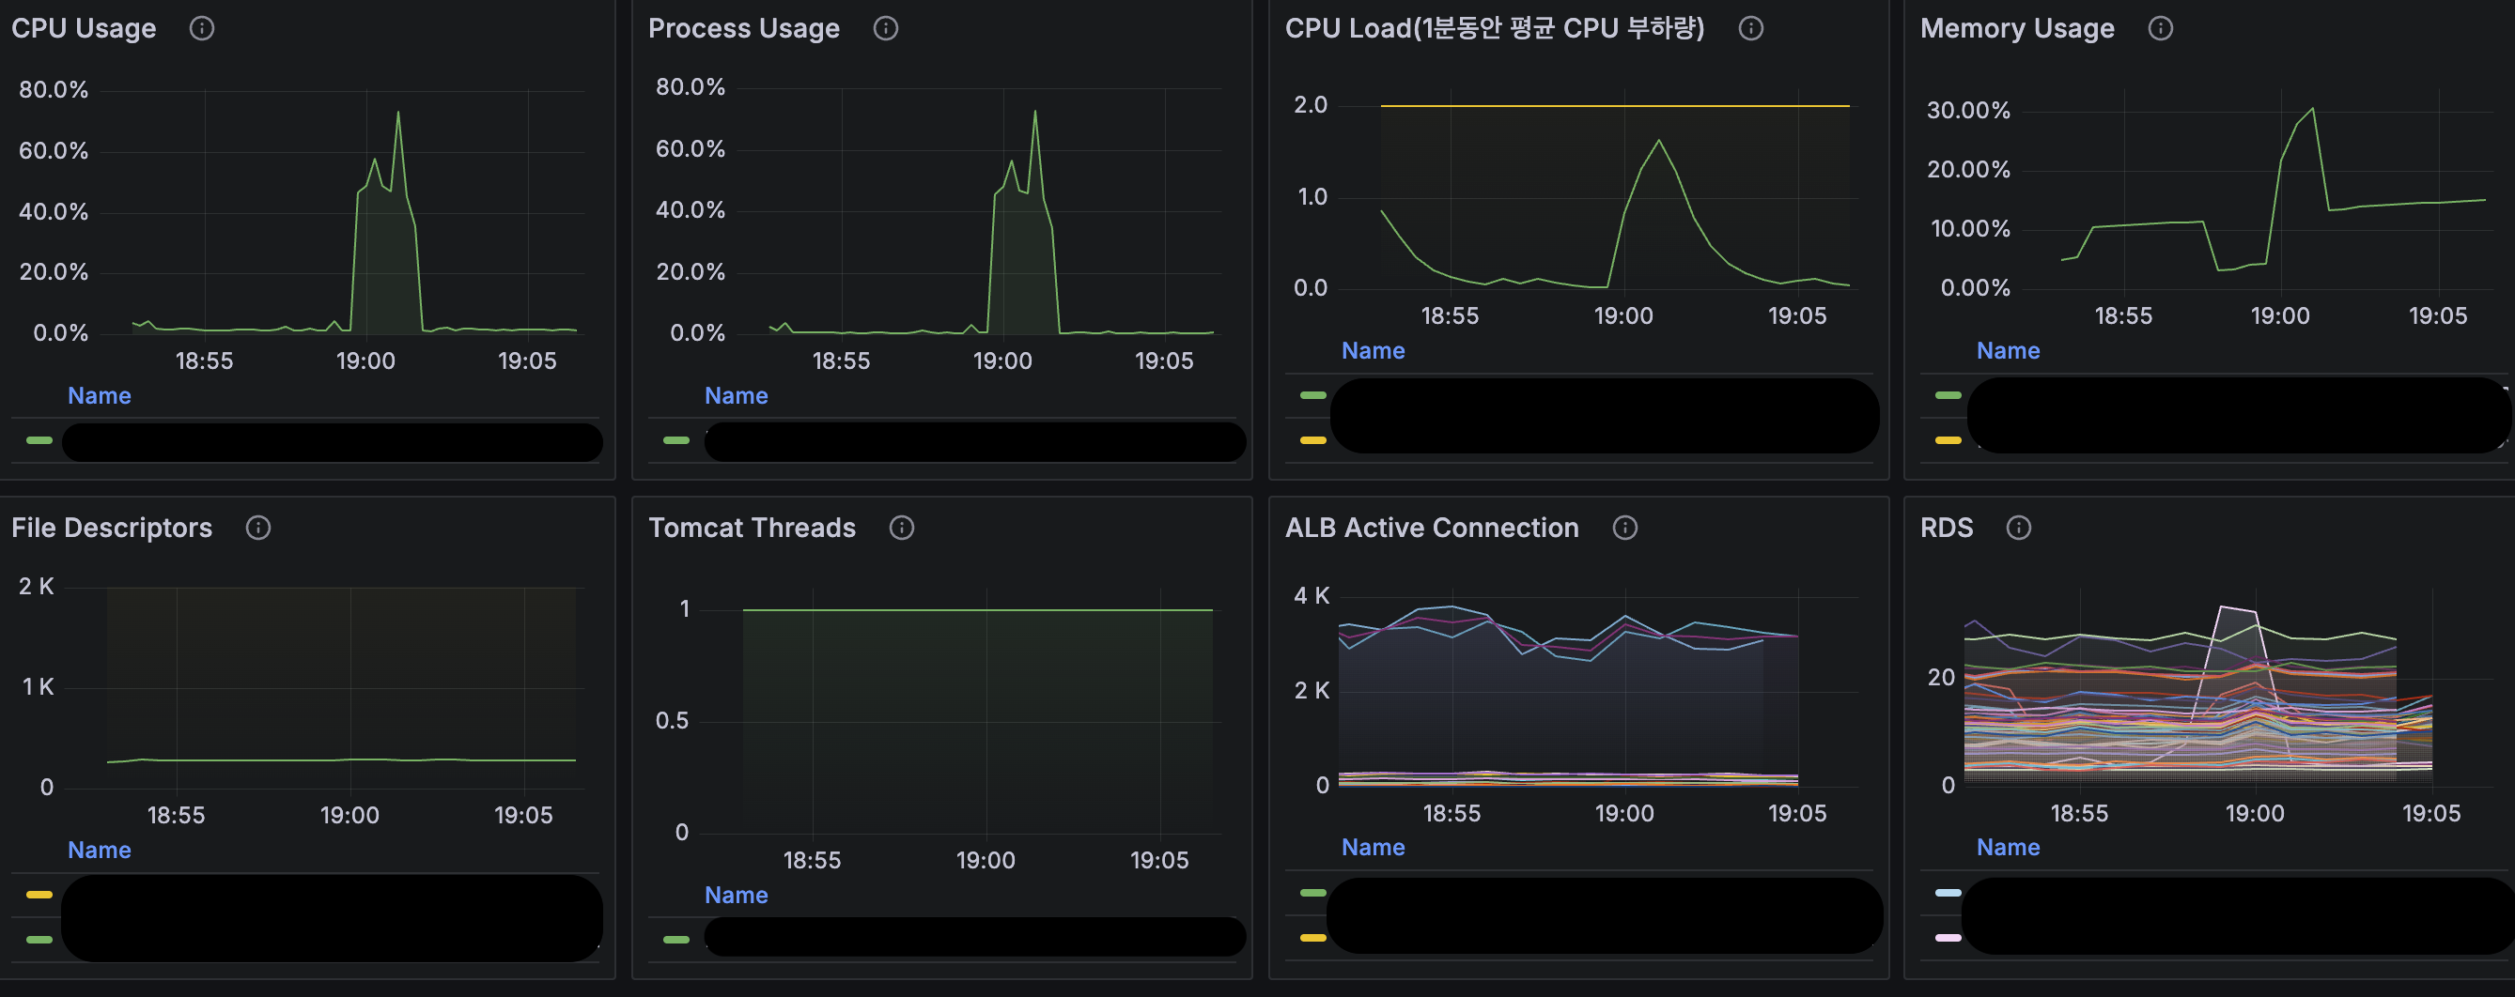Open the RDS panel title dropdown

click(x=1946, y=528)
